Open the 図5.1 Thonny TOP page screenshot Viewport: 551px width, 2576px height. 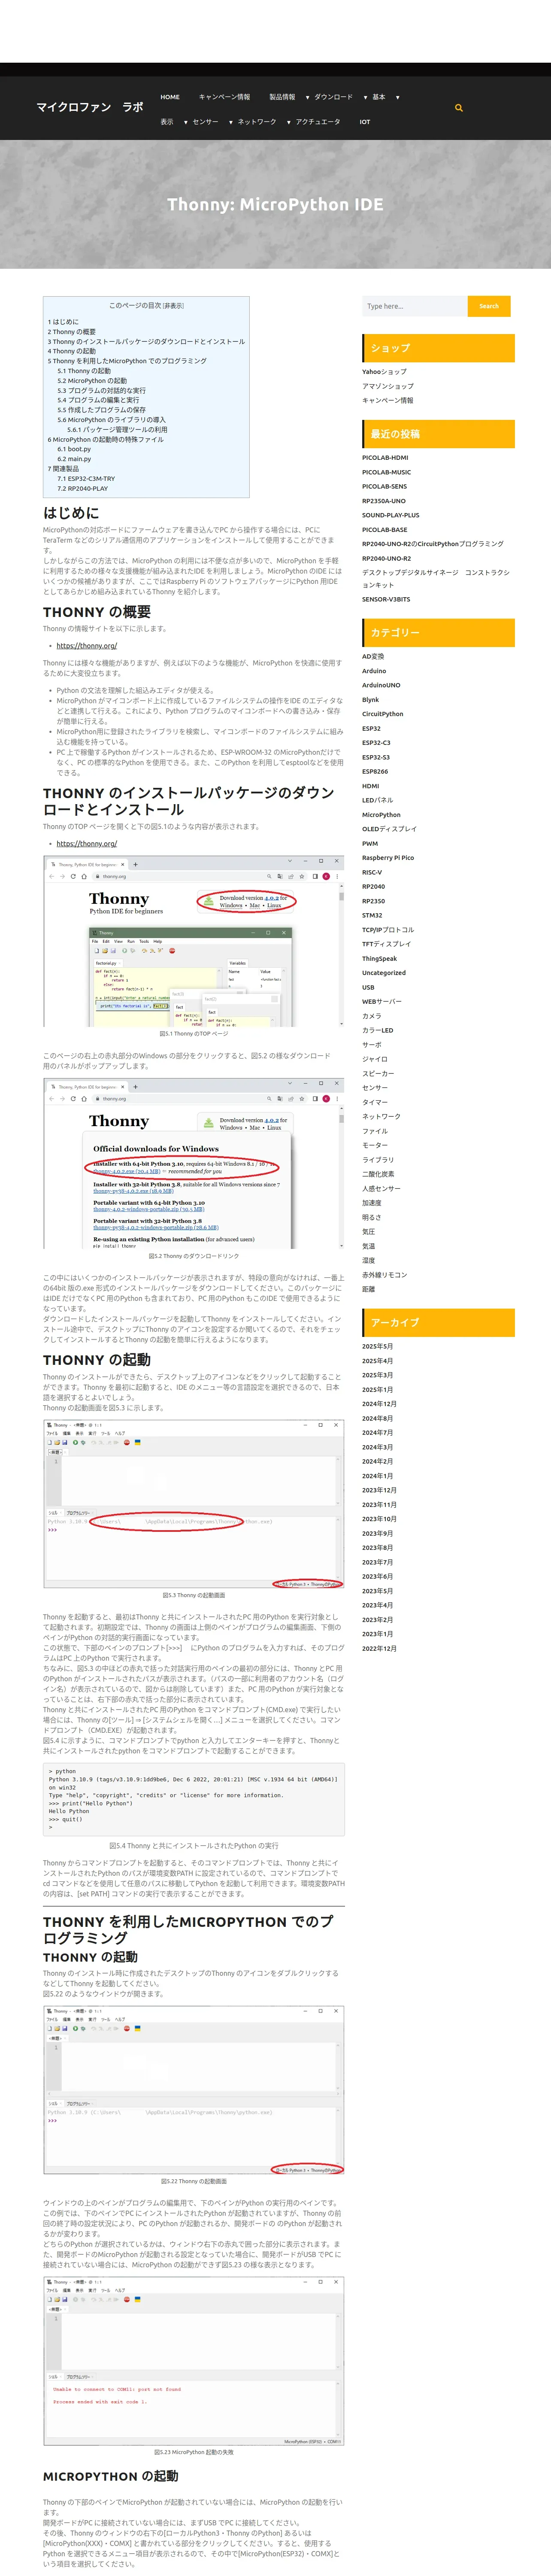194,941
